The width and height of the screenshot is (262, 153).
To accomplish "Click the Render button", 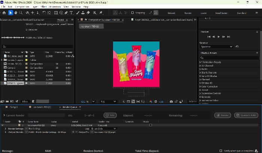I will tap(223, 115).
